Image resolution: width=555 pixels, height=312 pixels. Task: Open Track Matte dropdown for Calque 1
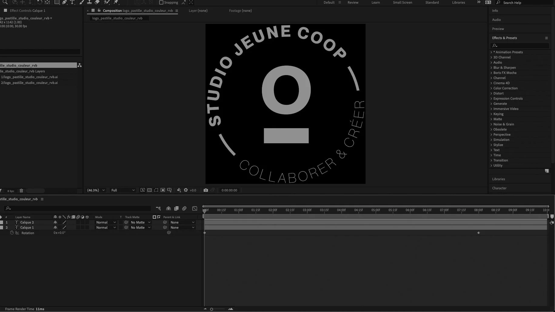click(140, 227)
